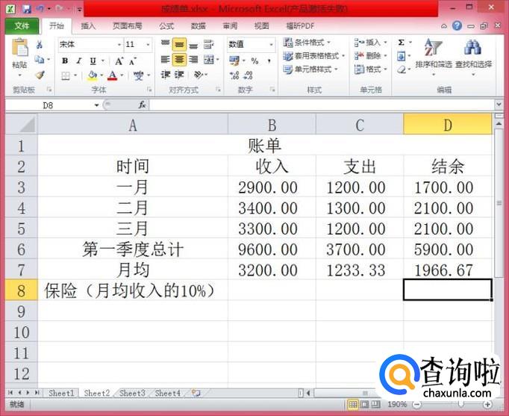Click the 删除 cells button
The image size is (509, 416).
pyautogui.click(x=371, y=56)
